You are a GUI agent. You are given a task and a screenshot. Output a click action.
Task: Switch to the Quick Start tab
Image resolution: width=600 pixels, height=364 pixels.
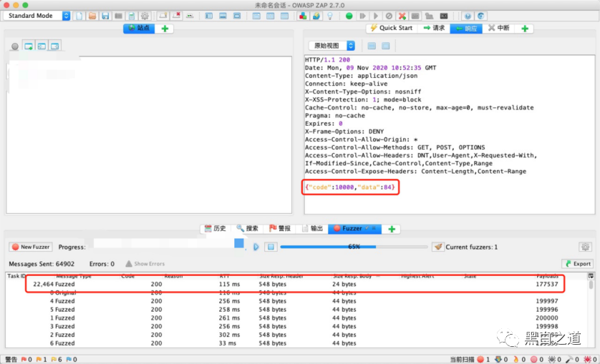[x=392, y=28]
